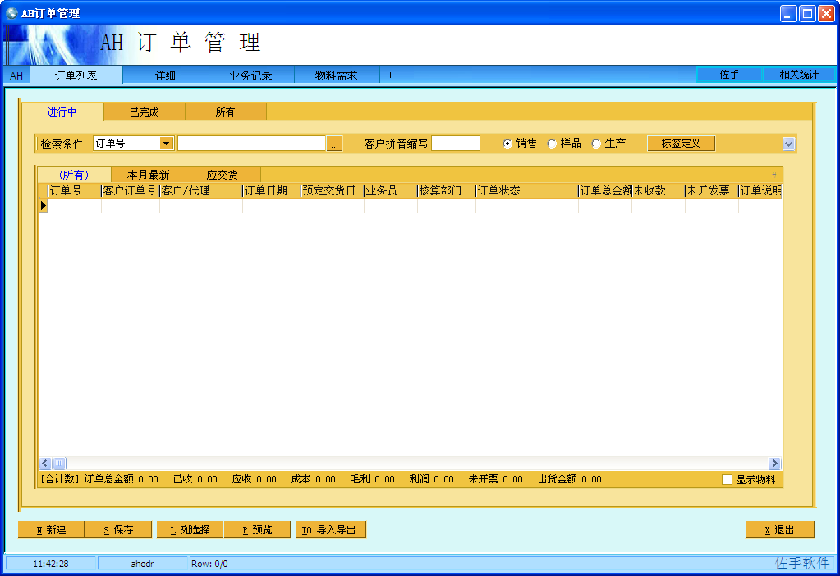
Task: Select the 本月最新 filter tab
Action: point(149,175)
